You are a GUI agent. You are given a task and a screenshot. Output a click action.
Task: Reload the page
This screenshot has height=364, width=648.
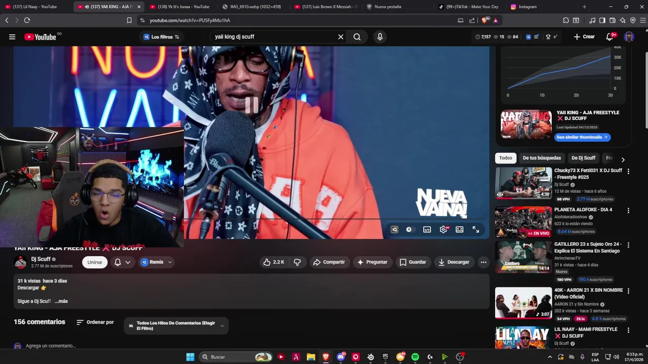click(27, 20)
